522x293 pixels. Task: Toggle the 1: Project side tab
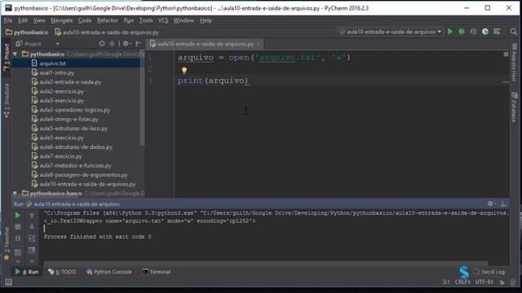6,58
